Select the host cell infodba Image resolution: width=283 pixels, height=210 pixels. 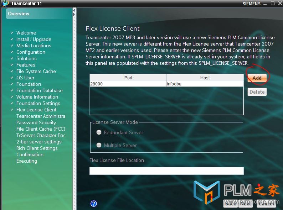click(x=205, y=84)
